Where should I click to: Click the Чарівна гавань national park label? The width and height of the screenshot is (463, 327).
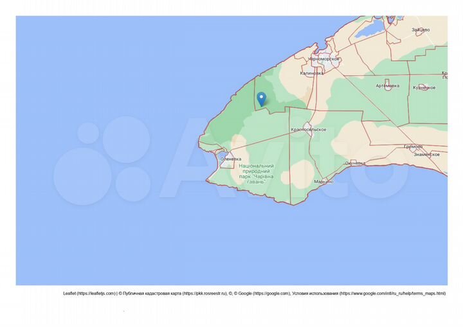coord(261,173)
